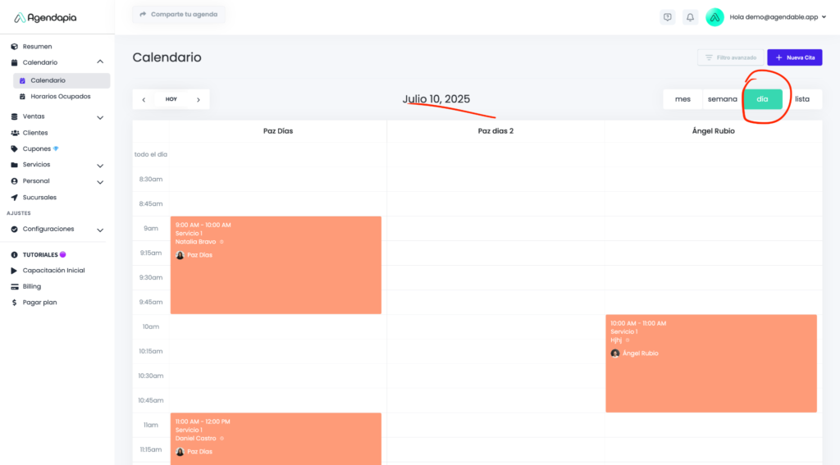
Task: Open Horarios Ocupados submenu item
Action: (x=60, y=97)
